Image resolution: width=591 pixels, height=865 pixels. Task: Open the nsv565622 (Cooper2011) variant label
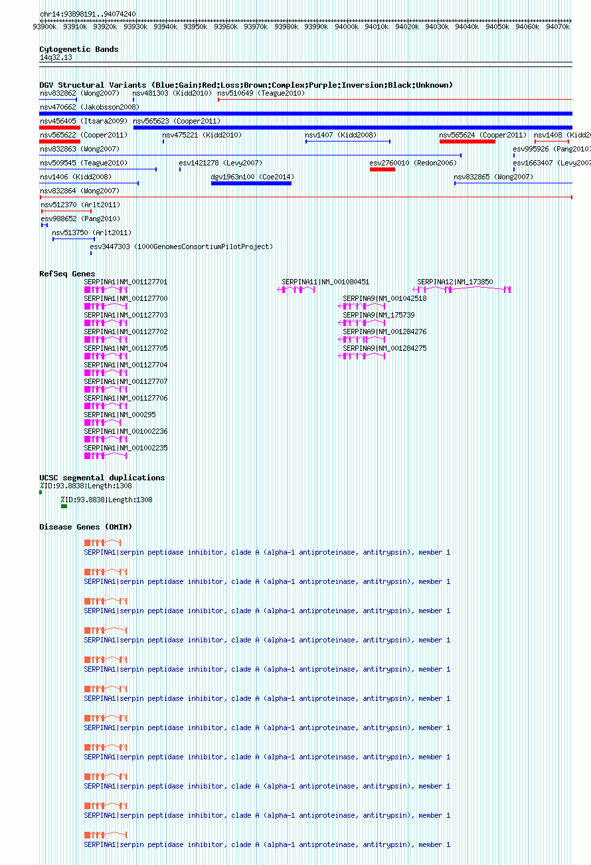point(84,135)
